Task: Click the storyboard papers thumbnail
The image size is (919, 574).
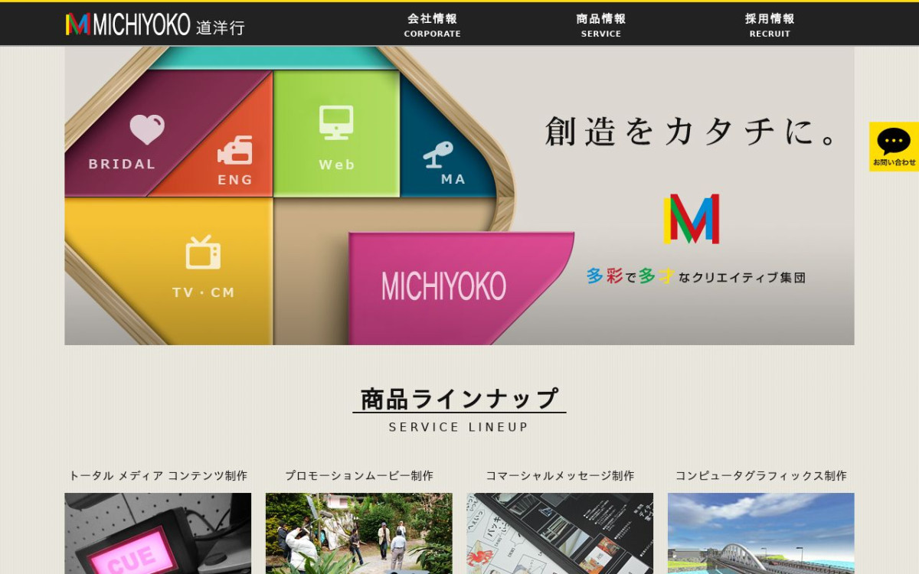Action: pyautogui.click(x=560, y=533)
